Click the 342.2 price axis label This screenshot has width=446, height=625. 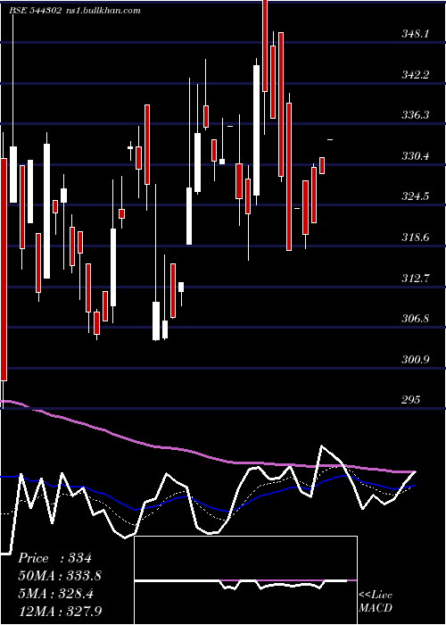click(x=416, y=74)
